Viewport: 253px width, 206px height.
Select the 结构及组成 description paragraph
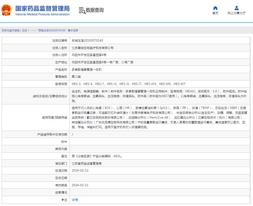(x=159, y=96)
